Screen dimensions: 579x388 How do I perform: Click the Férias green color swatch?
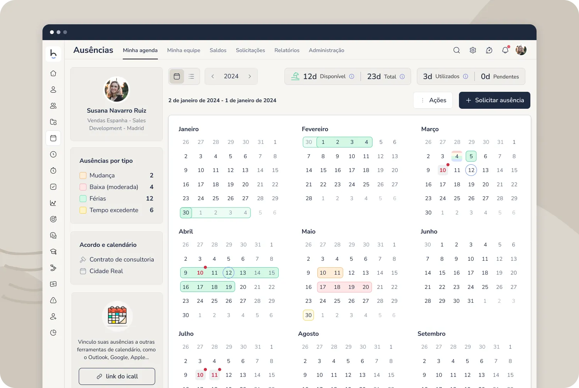click(83, 199)
